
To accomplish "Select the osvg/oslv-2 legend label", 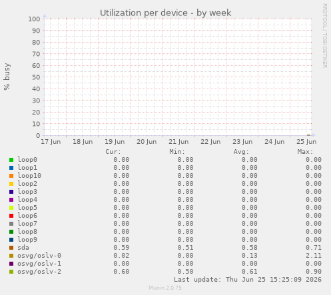I will [x=39, y=272].
